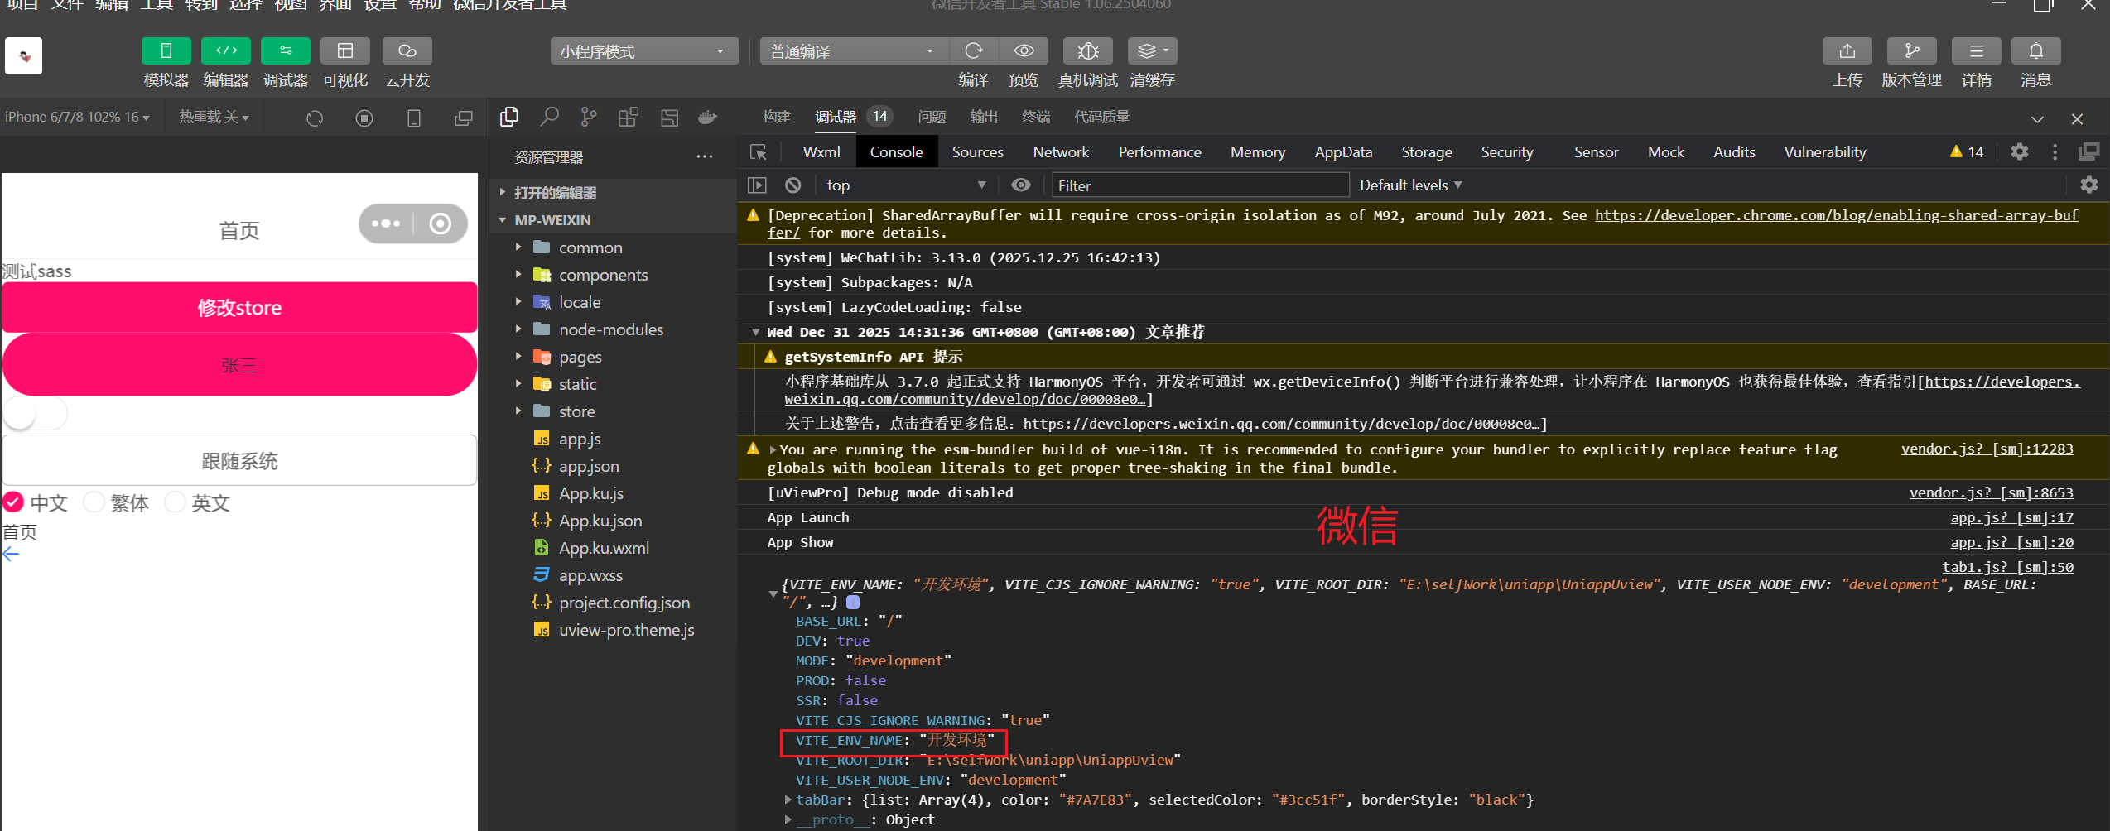Screen dimensions: 2110x831
Task: Open the iPhone 6/7/8 device dropdown
Action: click(x=77, y=118)
